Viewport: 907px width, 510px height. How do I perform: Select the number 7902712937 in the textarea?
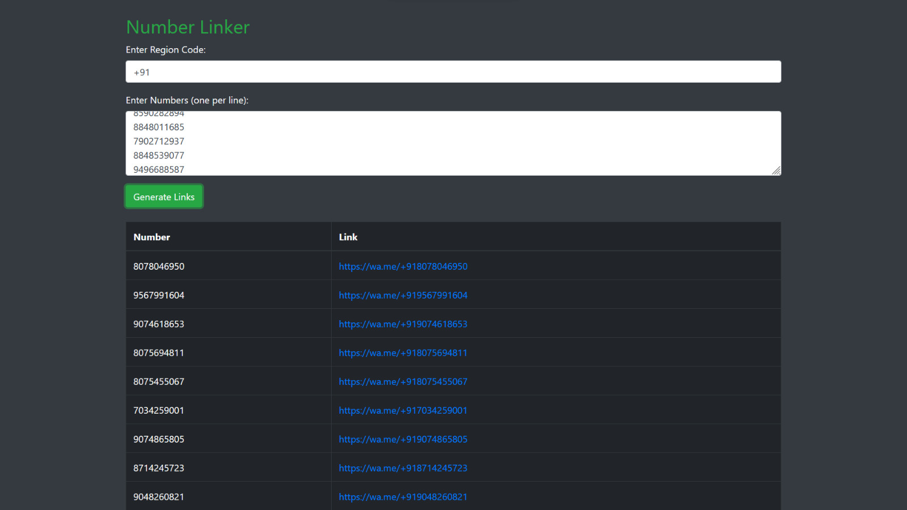click(x=158, y=141)
